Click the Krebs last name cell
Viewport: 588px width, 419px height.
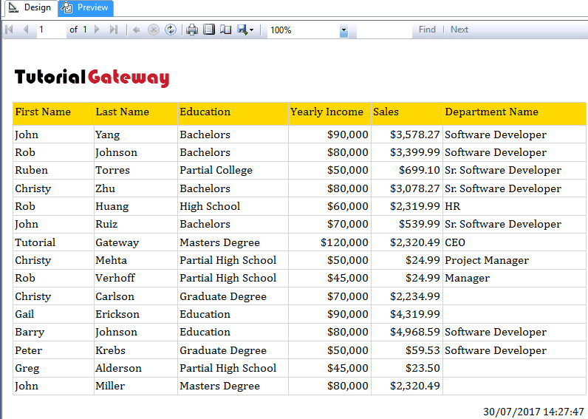point(135,350)
